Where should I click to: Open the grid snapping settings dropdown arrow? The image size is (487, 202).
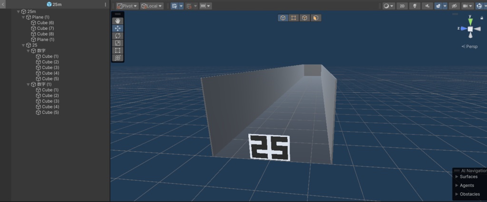tap(181, 6)
